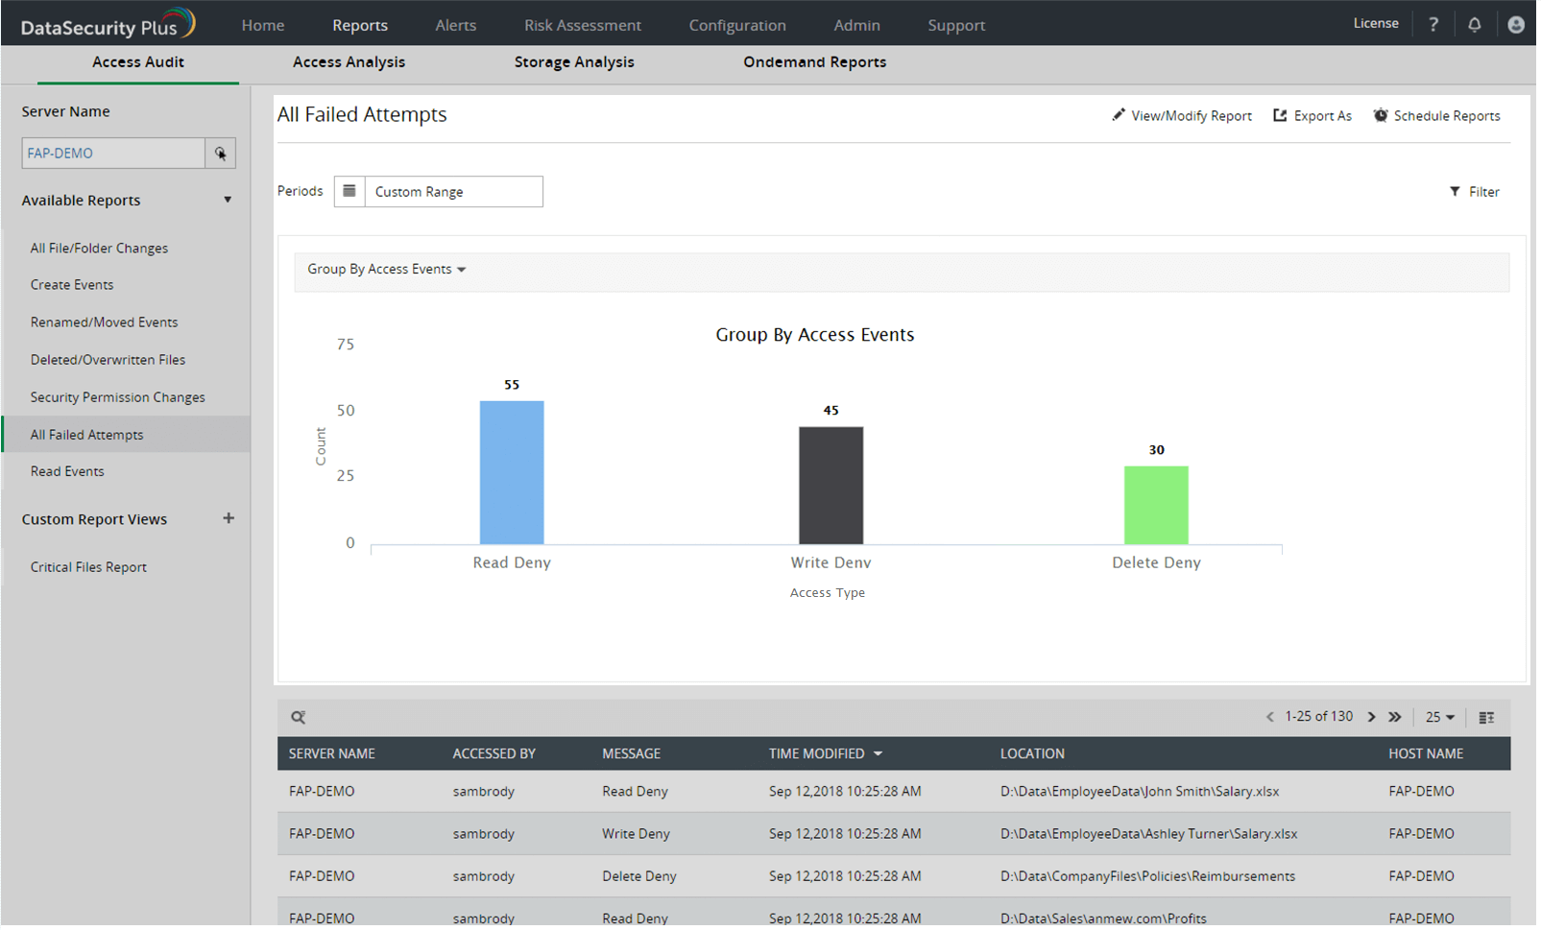Open the Reports menu
The height and width of the screenshot is (930, 1541).
pyautogui.click(x=361, y=26)
